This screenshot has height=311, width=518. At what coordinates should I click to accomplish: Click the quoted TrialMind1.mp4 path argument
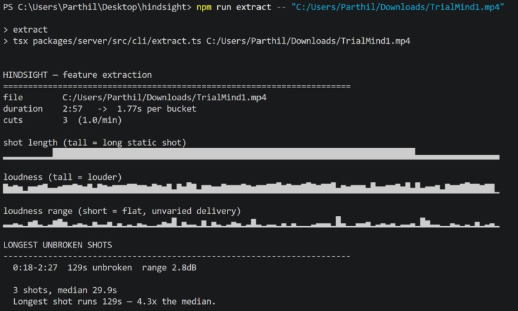pyautogui.click(x=398, y=7)
